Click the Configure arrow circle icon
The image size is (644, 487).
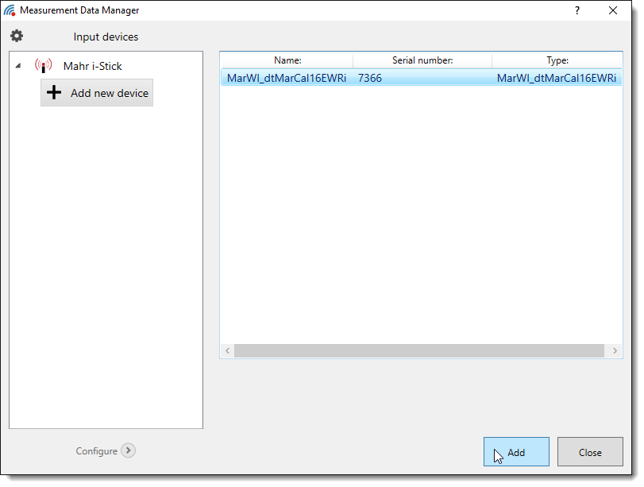[129, 450]
